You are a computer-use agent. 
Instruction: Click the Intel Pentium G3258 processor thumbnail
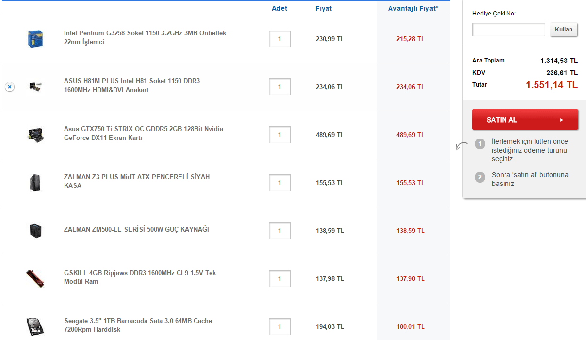pos(35,39)
